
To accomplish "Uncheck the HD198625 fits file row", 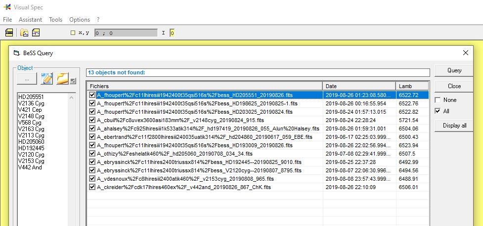I will click(x=92, y=104).
